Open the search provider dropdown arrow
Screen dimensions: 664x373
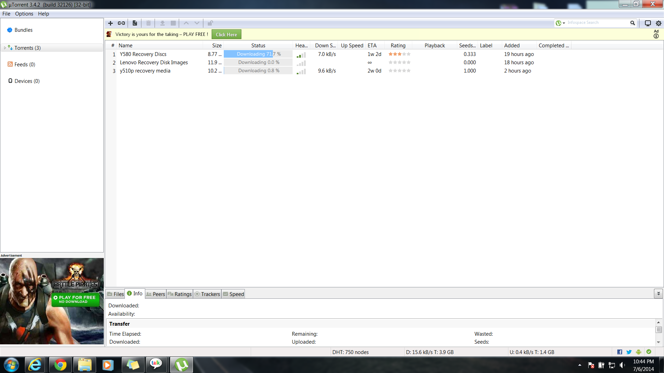pos(564,23)
